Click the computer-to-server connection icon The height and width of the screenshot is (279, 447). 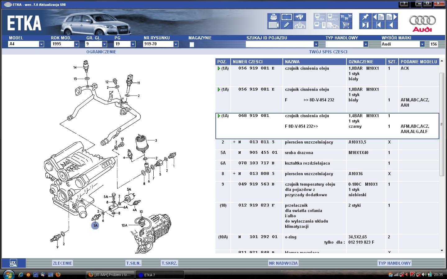[320, 25]
